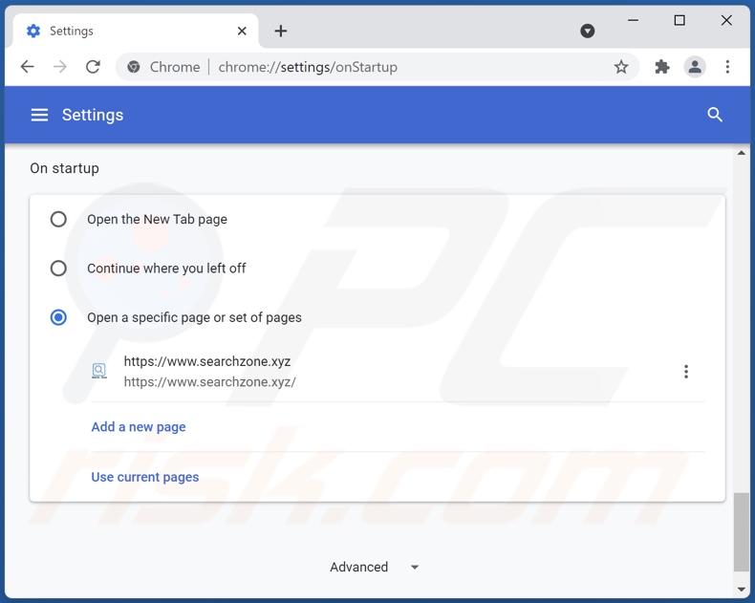The width and height of the screenshot is (755, 603).
Task: Click the search settings magnifier icon
Action: (715, 115)
